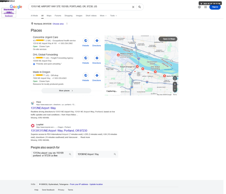Select Aprio map pin on right edge
Screen dimensions: 226x194
pyautogui.click(x=165, y=76)
